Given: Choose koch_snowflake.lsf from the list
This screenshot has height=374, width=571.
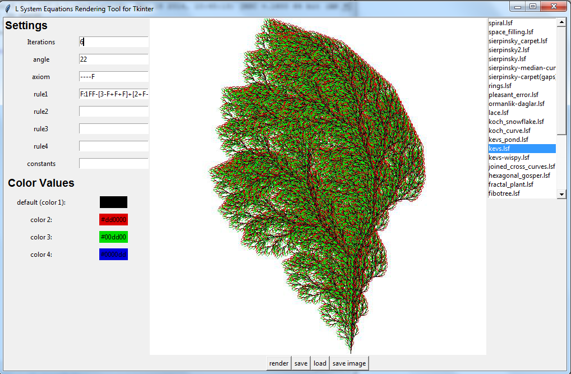Looking at the screenshot, I should click(516, 122).
